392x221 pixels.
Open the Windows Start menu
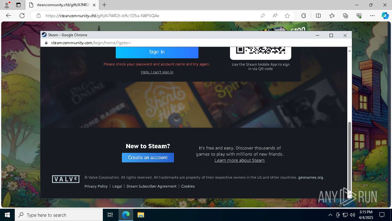pos(7,215)
